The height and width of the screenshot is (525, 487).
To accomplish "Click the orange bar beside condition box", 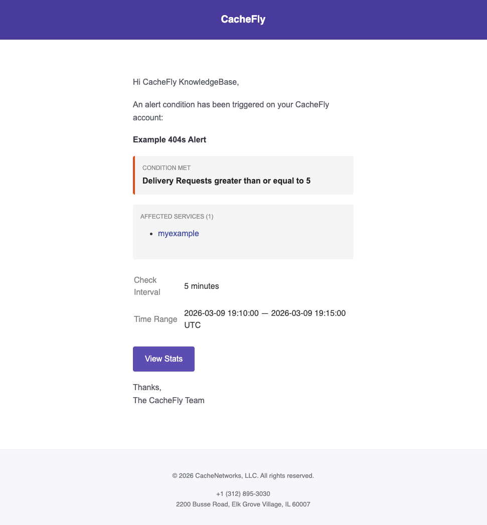I will point(134,175).
